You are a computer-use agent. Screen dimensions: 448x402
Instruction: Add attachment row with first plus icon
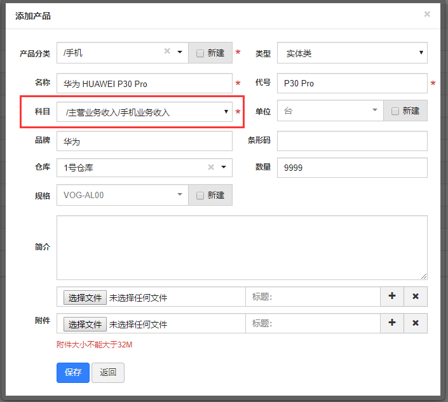[392, 297]
